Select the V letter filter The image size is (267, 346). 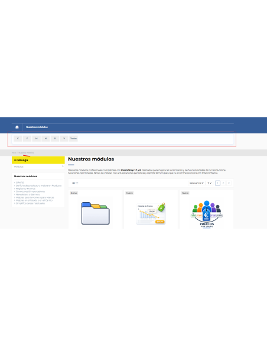point(64,139)
